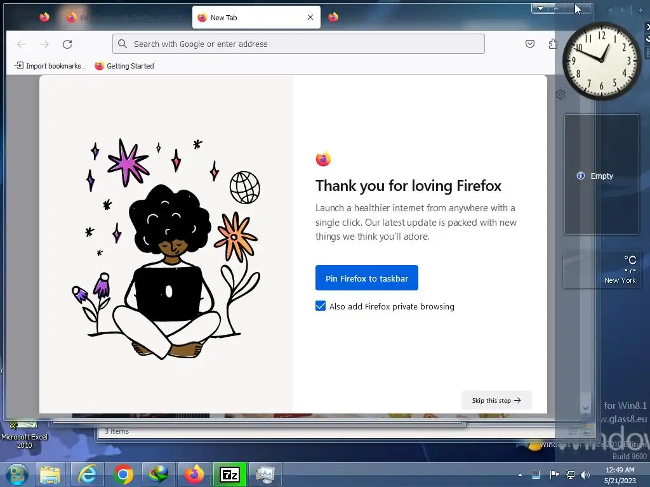Click the magnifier icon in the address bar
The height and width of the screenshot is (487, 650).
(x=123, y=44)
